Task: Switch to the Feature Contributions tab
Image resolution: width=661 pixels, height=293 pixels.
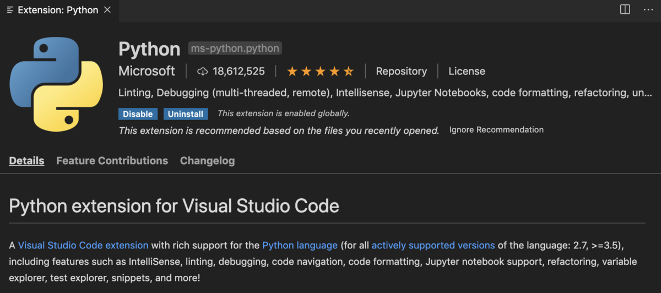Action: [x=112, y=161]
